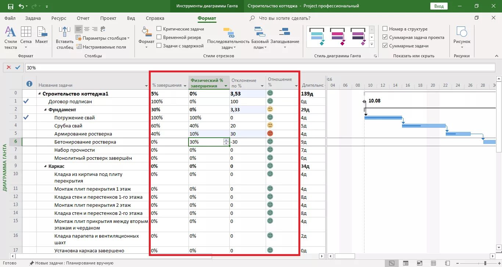The height and width of the screenshot is (267, 502).
Task: Click the Redo arrow icon
Action: coord(34,6)
